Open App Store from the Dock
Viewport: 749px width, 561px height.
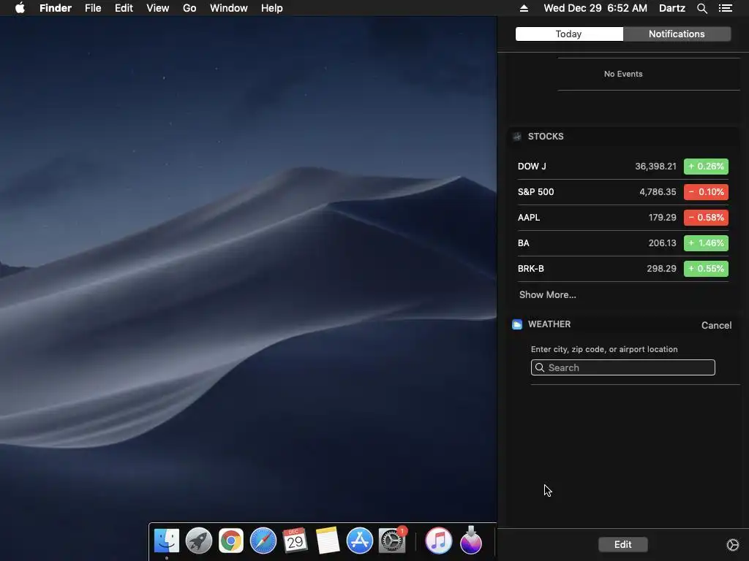click(x=359, y=541)
